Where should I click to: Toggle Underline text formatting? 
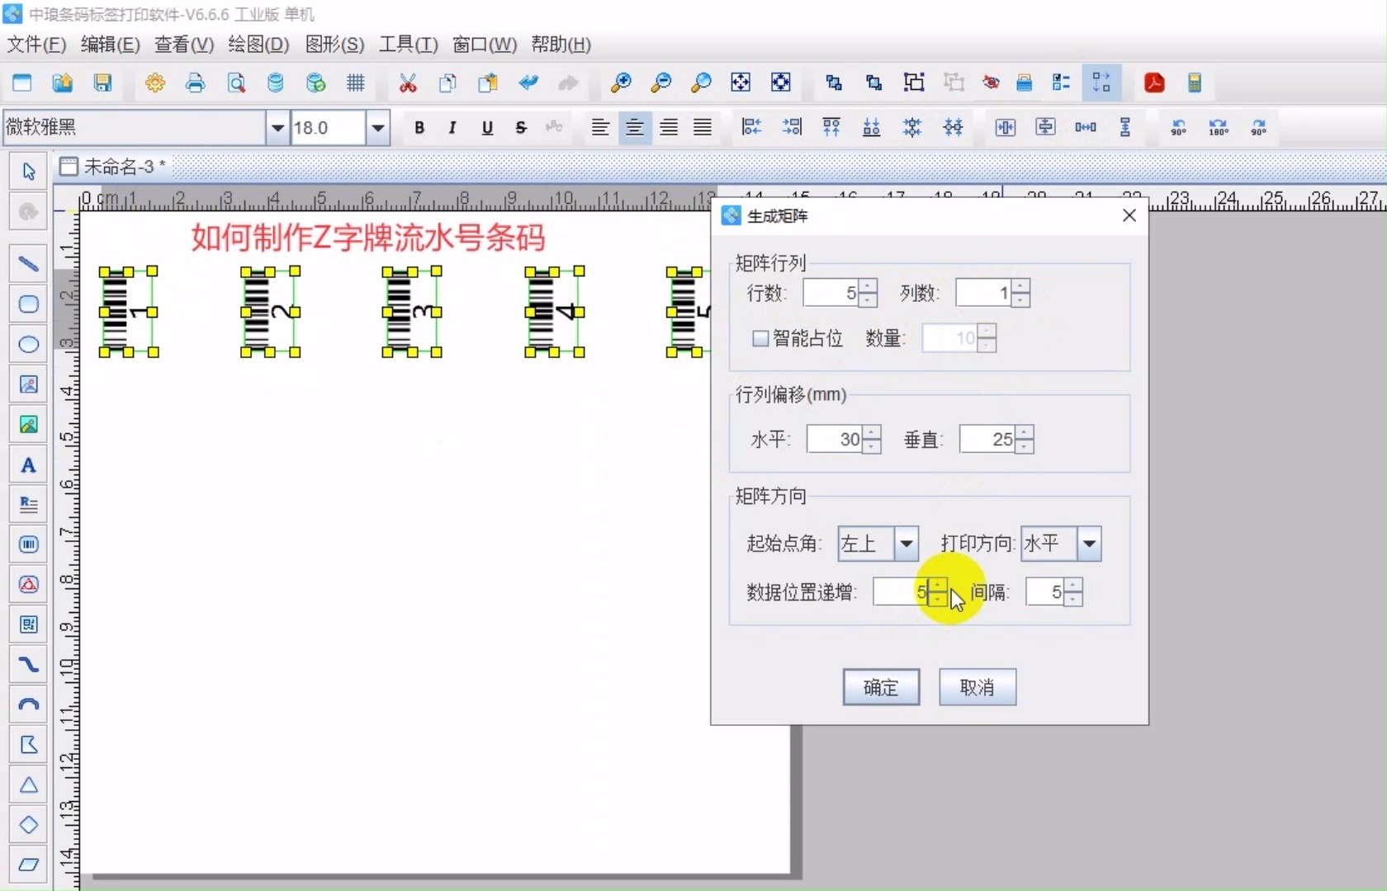click(487, 128)
